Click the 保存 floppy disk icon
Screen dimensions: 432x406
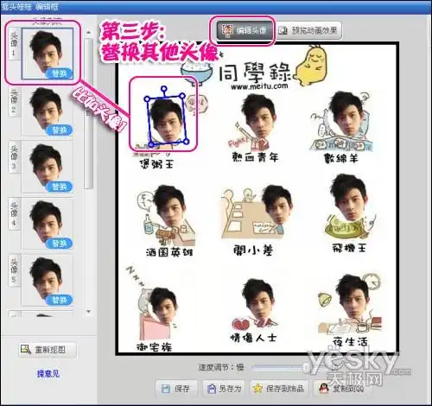[166, 389]
